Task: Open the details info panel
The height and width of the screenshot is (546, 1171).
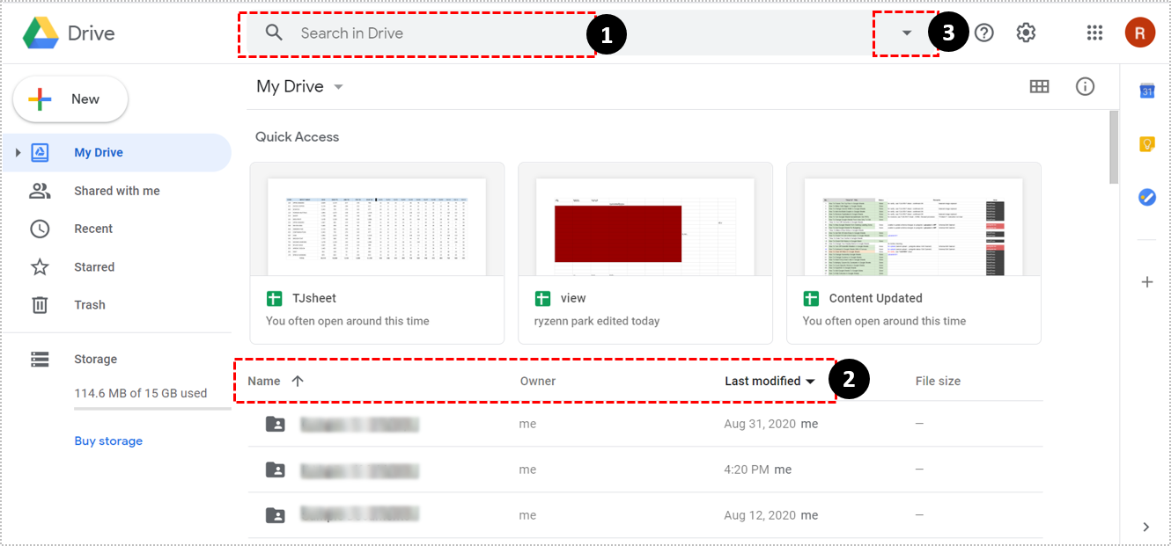Action: coord(1085,86)
